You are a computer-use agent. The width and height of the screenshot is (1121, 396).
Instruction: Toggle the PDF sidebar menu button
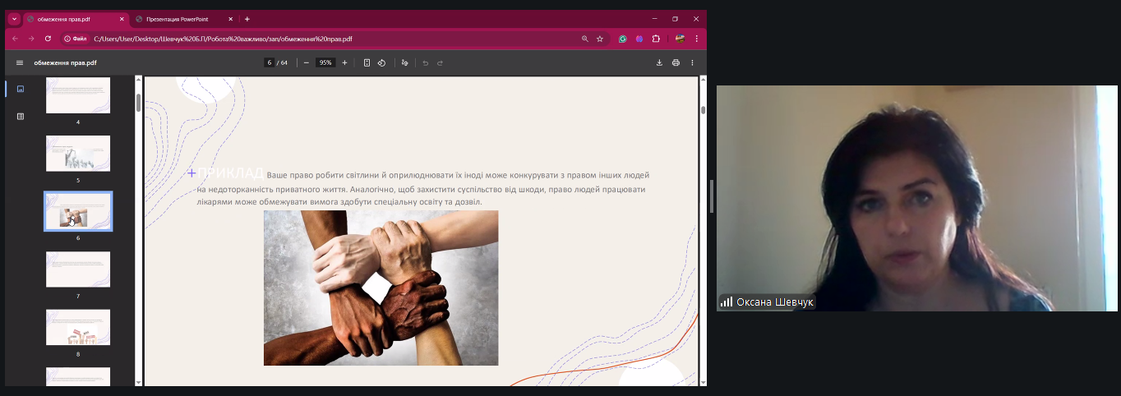(x=20, y=62)
